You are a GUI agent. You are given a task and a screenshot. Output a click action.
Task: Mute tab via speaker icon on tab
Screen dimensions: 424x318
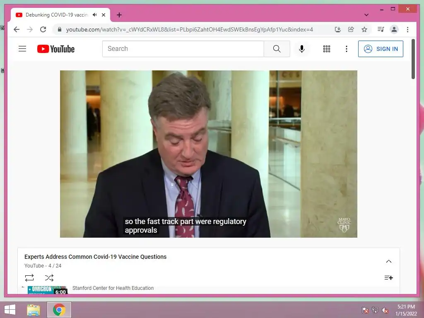pyautogui.click(x=94, y=15)
